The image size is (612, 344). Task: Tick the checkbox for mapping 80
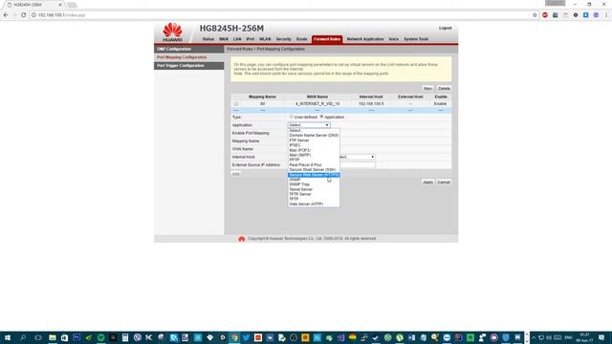[236, 104]
